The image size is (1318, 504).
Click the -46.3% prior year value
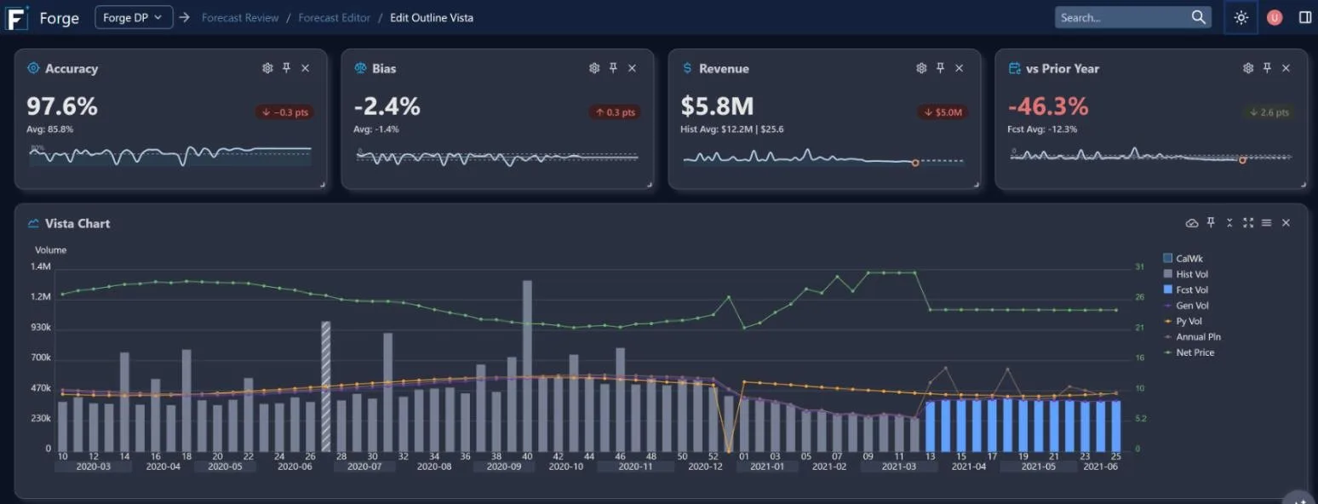[1048, 106]
